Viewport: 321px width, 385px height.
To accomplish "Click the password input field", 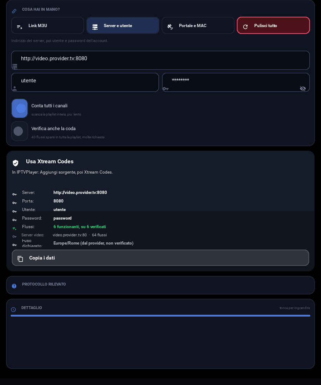I will pos(236,82).
